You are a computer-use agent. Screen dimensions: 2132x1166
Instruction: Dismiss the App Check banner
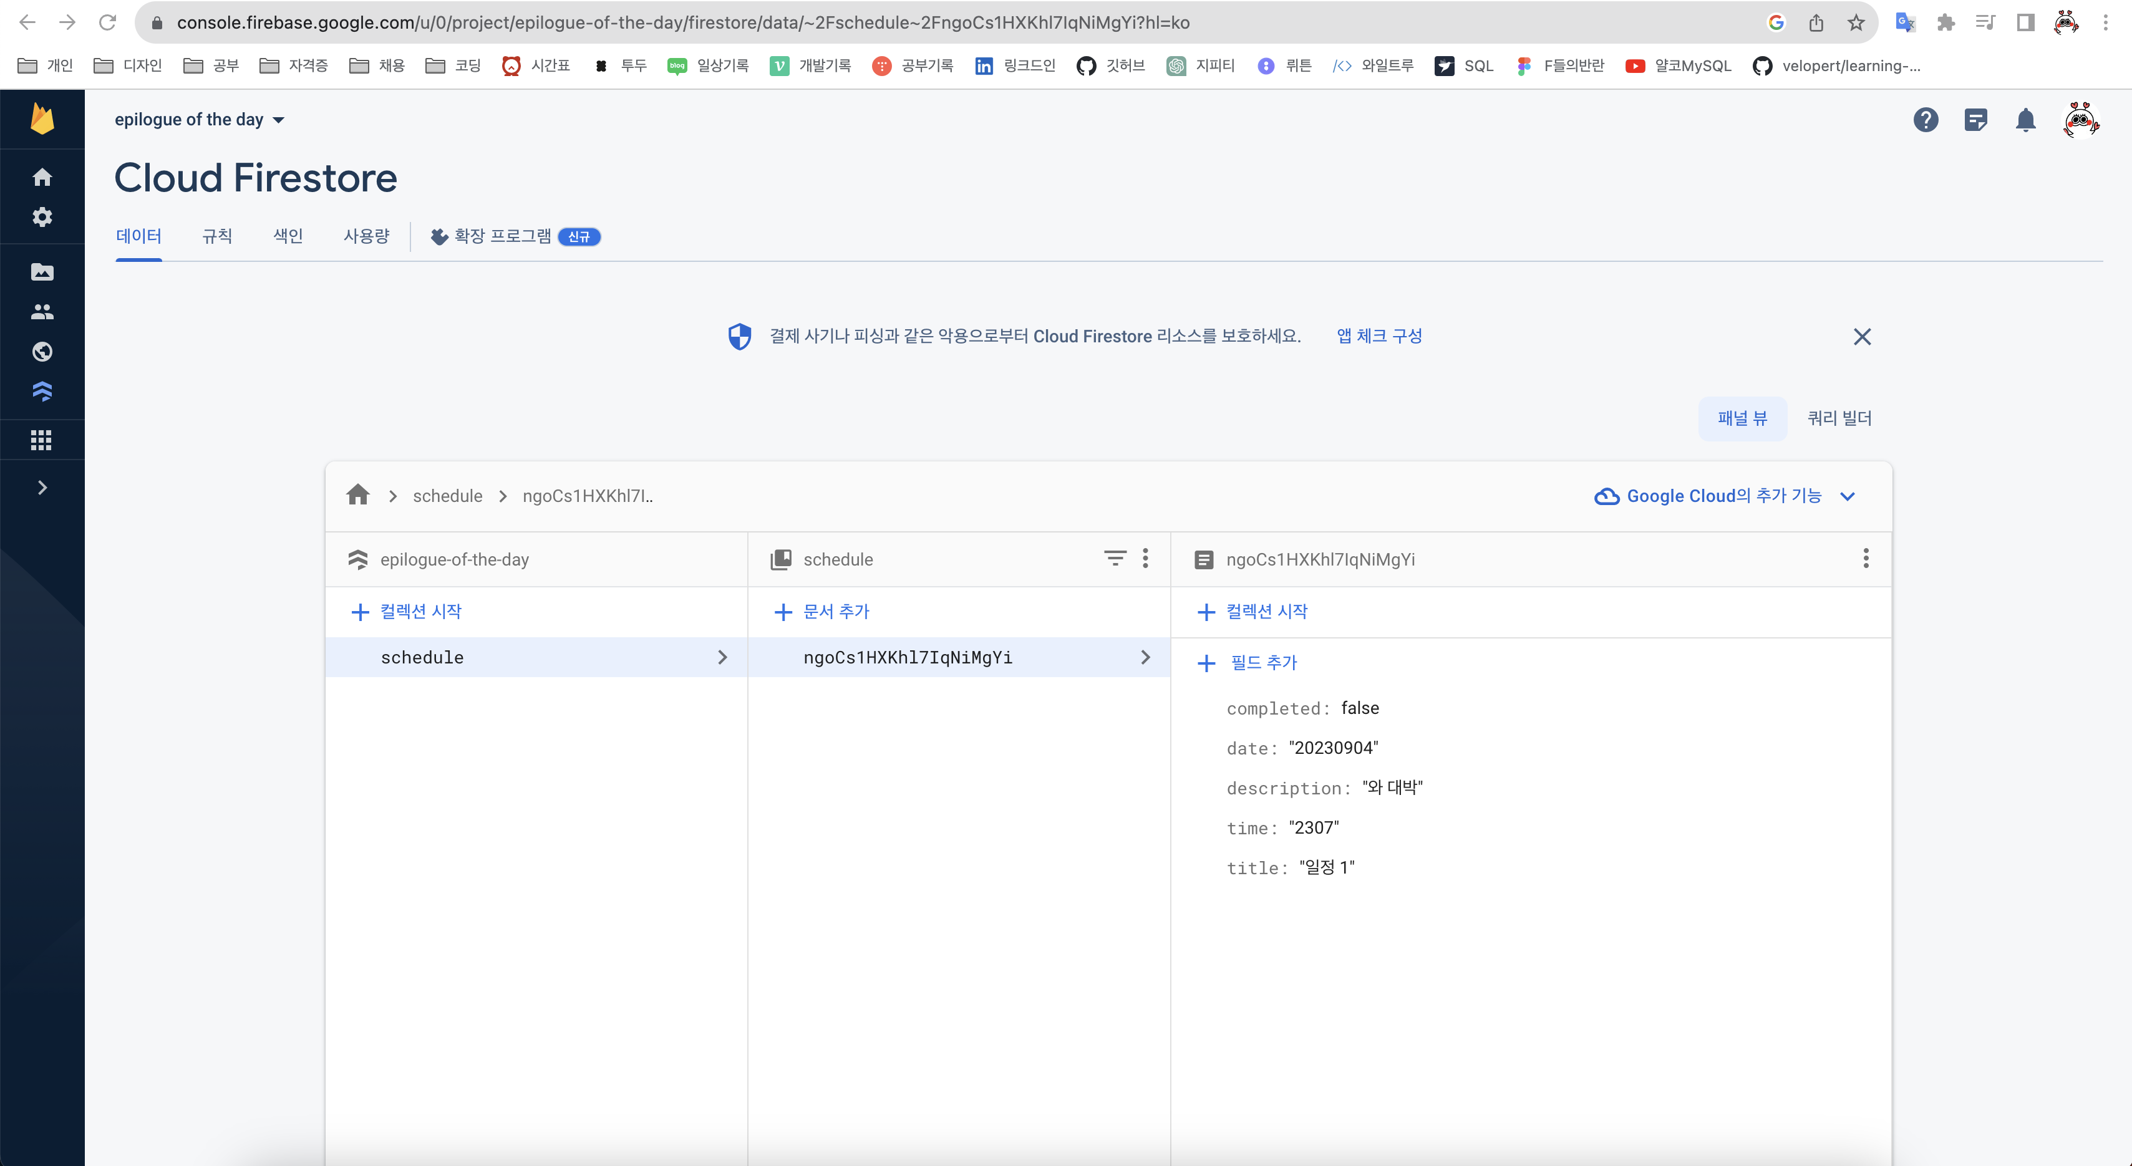(1862, 337)
